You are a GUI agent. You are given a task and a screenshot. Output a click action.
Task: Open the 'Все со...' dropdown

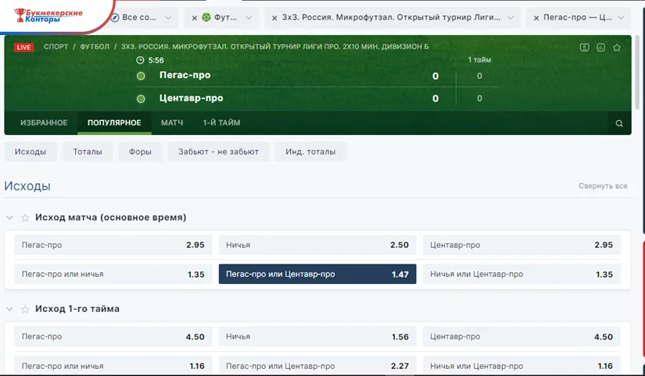point(168,18)
